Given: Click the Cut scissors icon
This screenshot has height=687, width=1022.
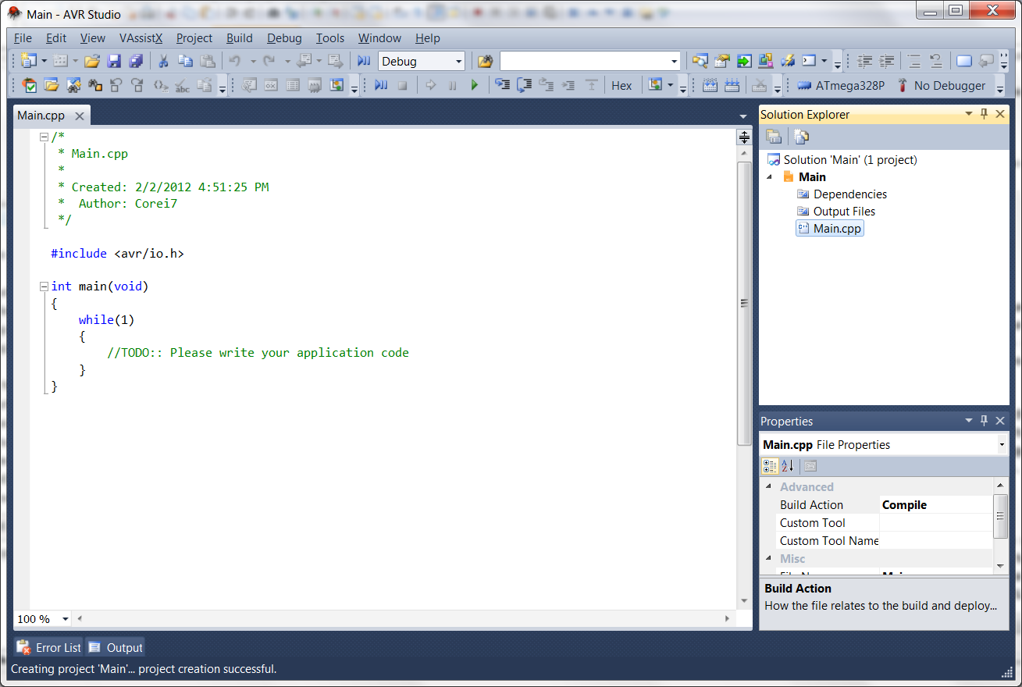Looking at the screenshot, I should tap(163, 61).
